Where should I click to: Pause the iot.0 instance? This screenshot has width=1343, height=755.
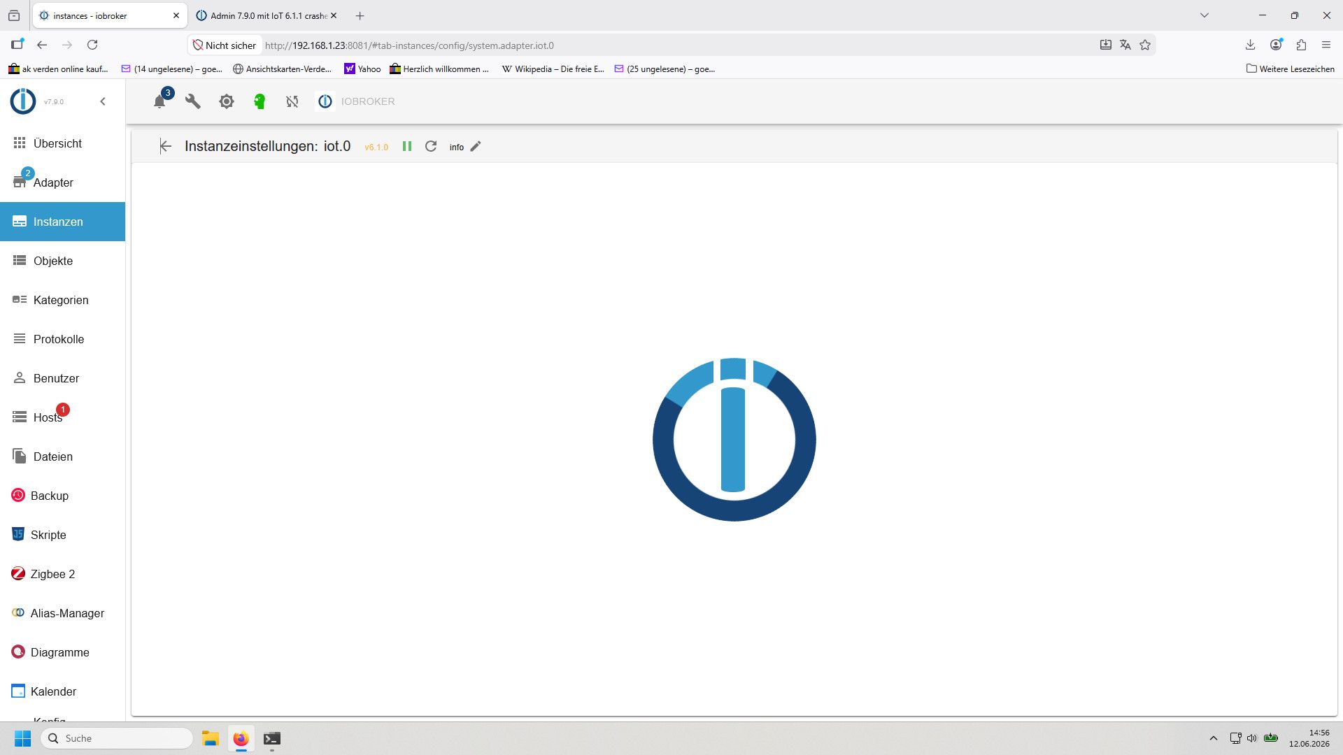coord(407,146)
